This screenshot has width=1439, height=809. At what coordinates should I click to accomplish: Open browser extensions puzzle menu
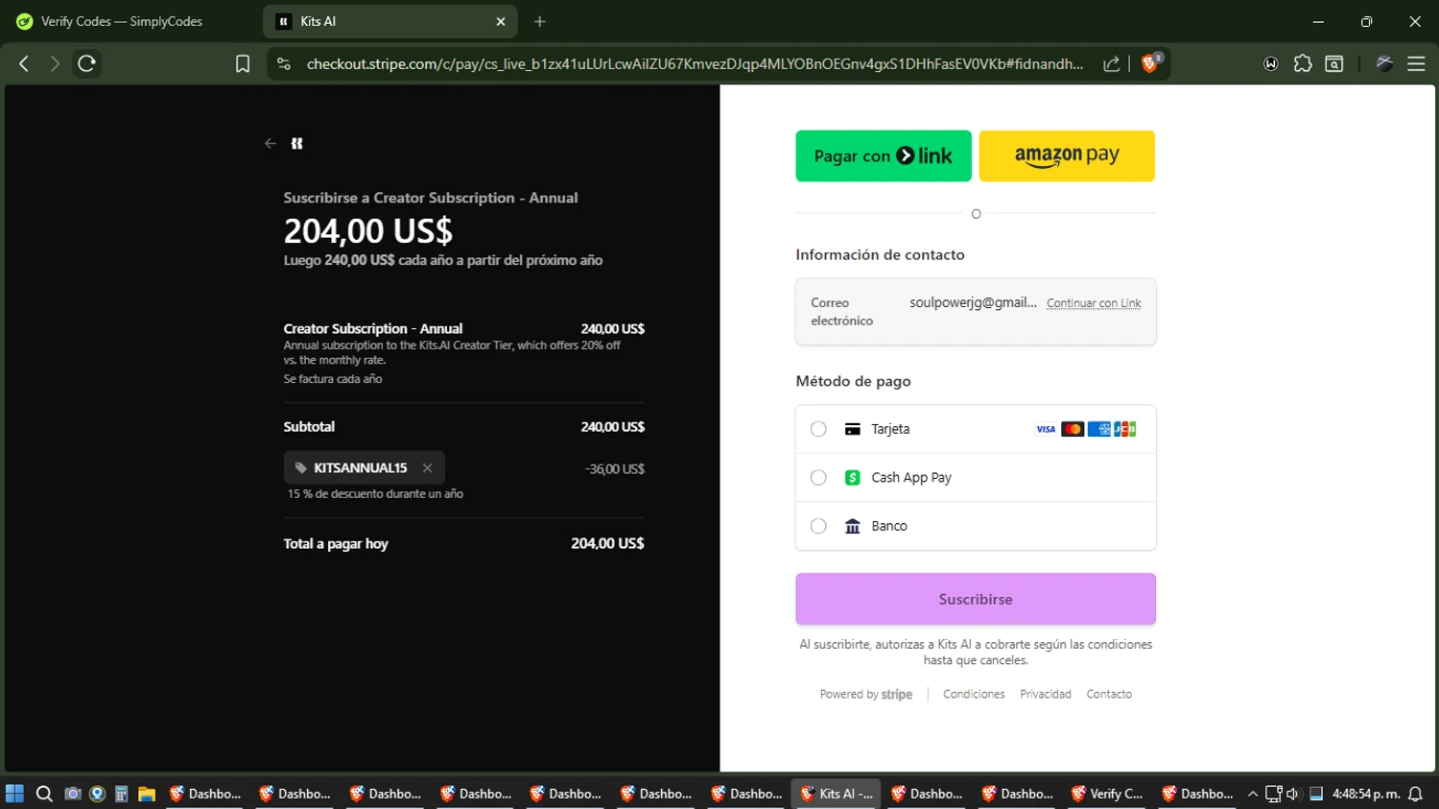point(1303,63)
